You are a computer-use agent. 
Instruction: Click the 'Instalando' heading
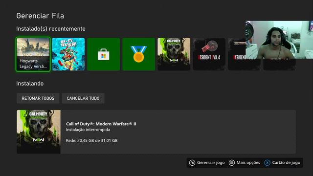click(x=30, y=84)
